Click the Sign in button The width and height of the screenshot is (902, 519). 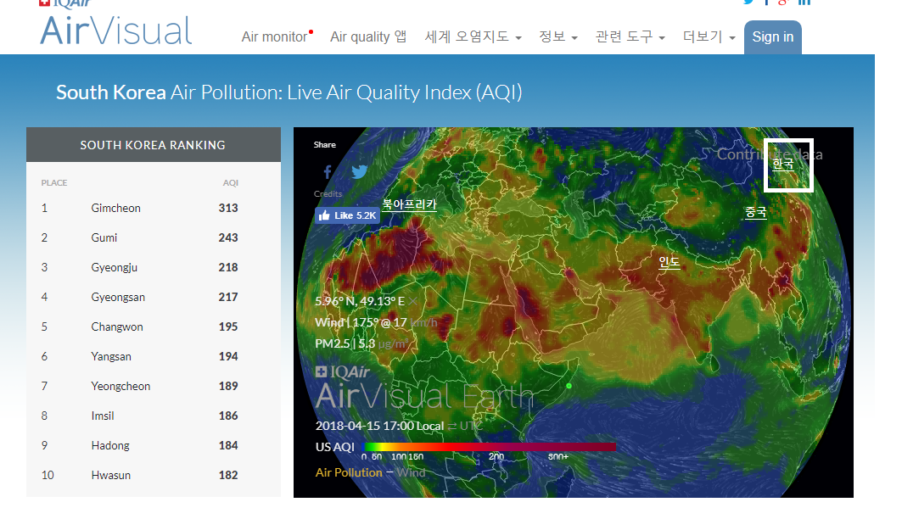point(772,37)
